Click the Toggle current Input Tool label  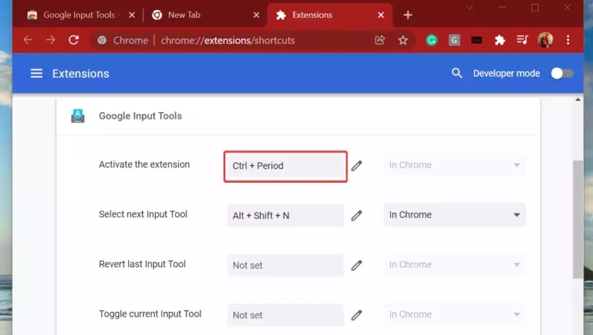150,314
